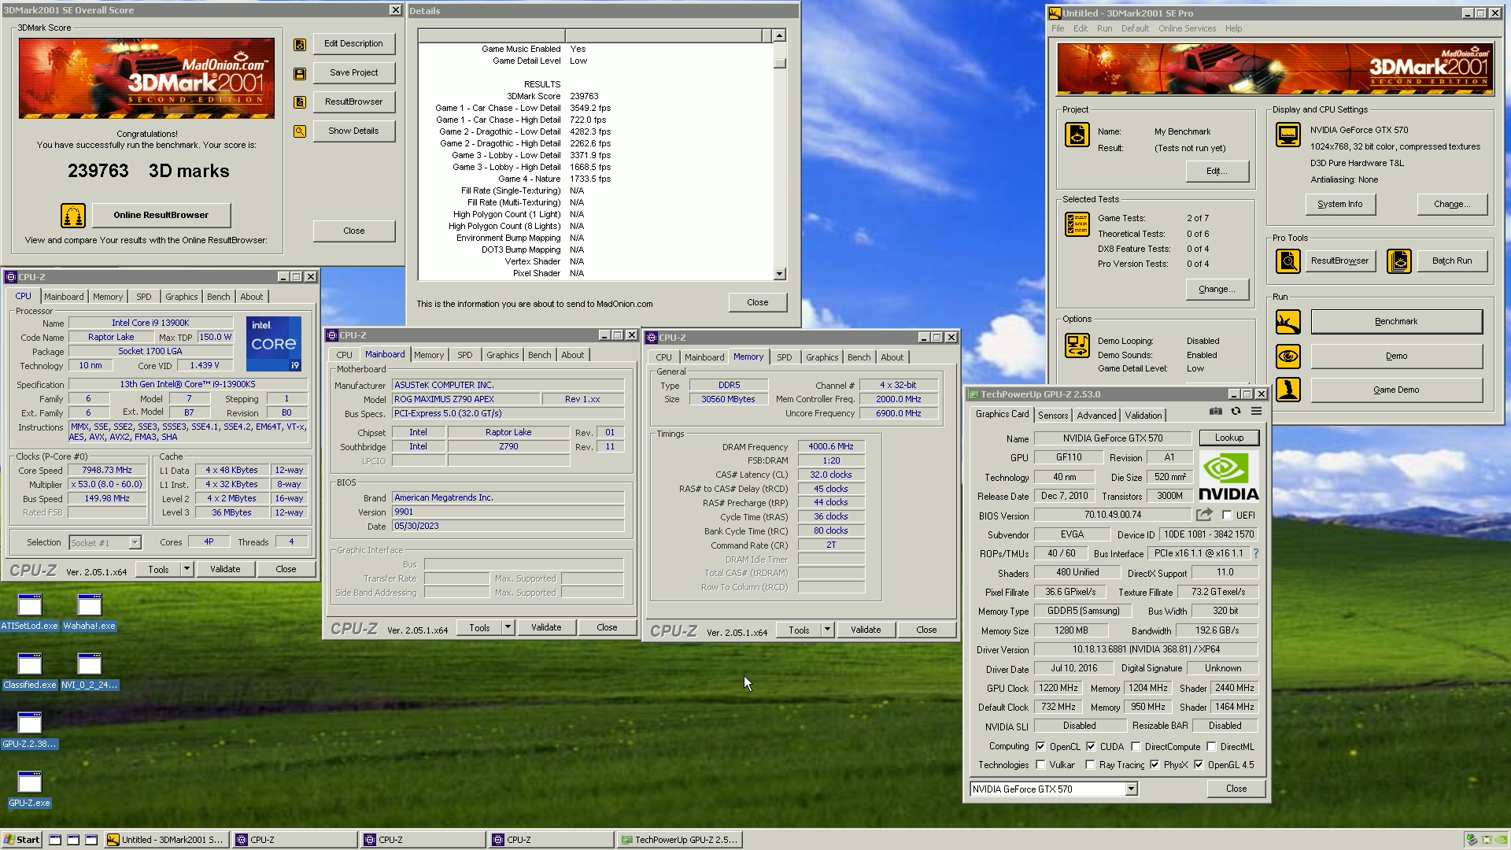
Task: Click the bus interface question mark in GPU-Z
Action: coord(1256,553)
